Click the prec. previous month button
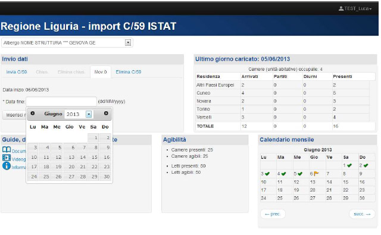 273,214
